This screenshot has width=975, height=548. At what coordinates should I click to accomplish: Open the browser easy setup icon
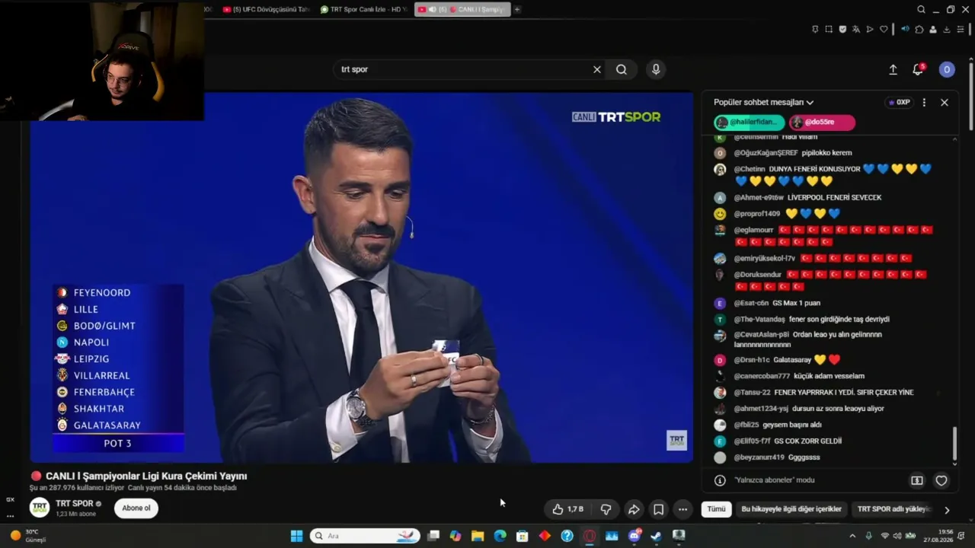[961, 29]
